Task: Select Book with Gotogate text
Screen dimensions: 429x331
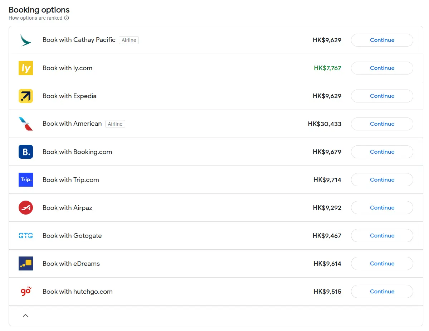Action: pos(72,236)
